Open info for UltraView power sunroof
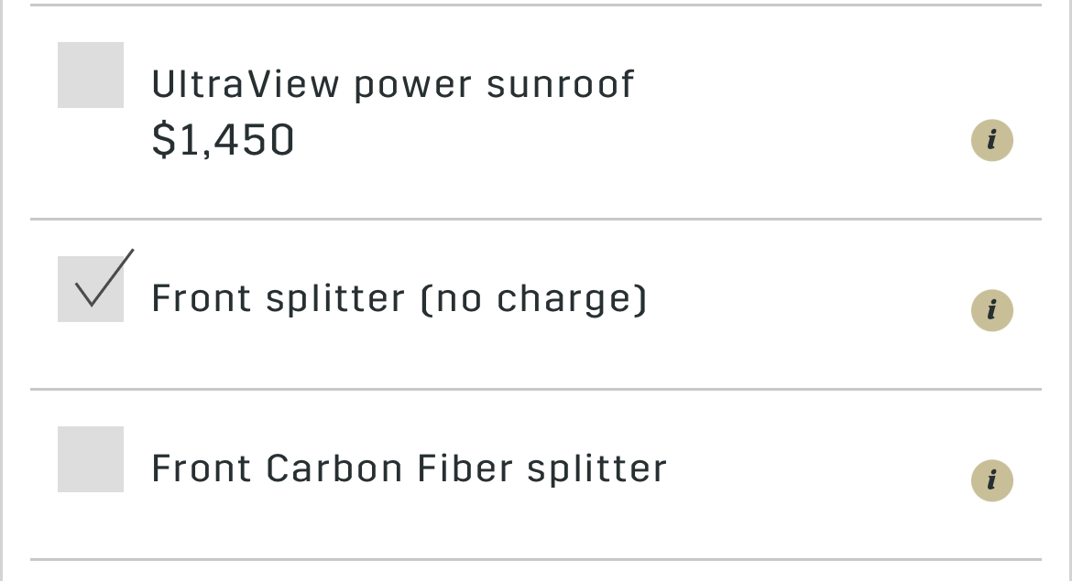The height and width of the screenshot is (581, 1072). (x=992, y=141)
